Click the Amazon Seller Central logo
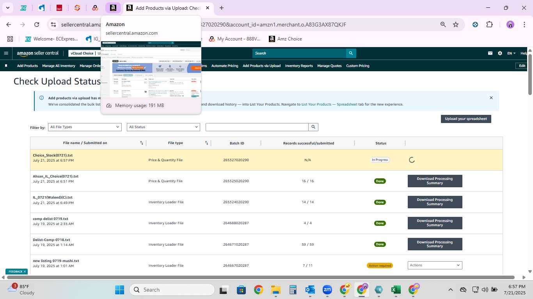 point(38,53)
